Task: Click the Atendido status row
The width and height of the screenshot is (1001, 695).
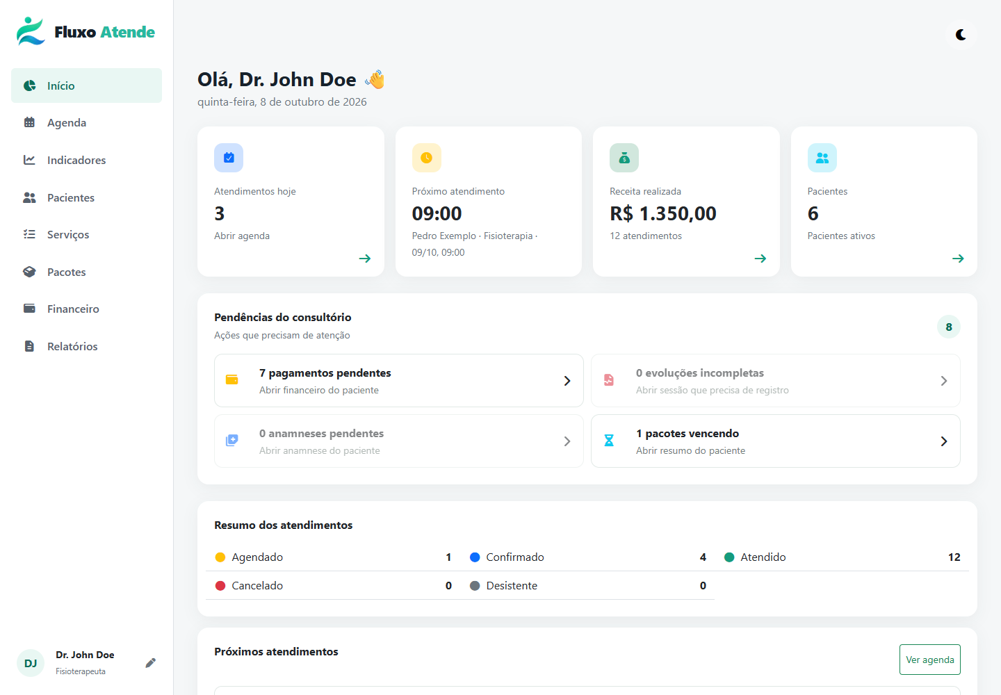Action: tap(842, 557)
